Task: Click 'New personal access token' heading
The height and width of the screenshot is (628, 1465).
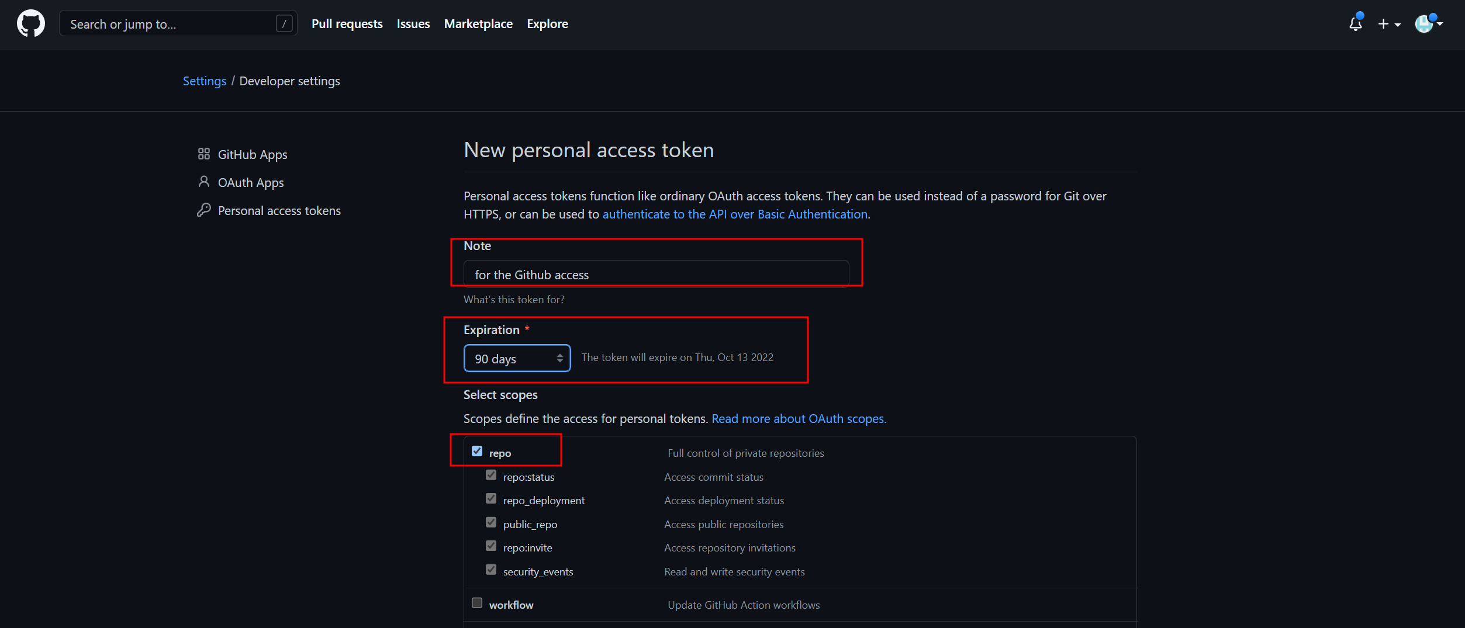Action: 589,150
